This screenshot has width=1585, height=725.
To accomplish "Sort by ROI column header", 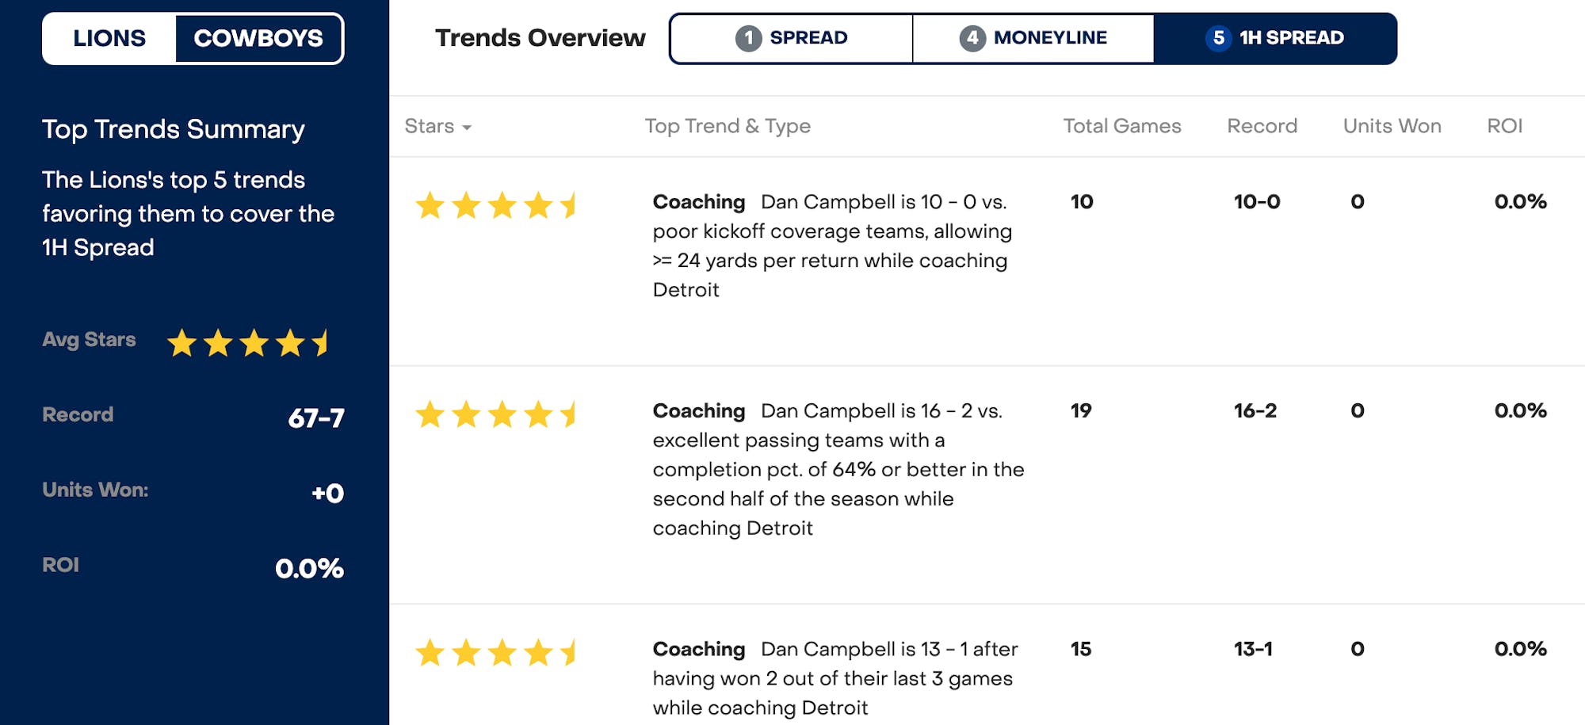I will [x=1504, y=126].
